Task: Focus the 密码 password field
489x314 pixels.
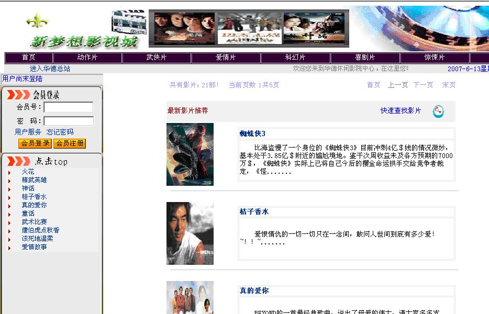Action: click(x=69, y=121)
